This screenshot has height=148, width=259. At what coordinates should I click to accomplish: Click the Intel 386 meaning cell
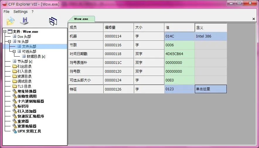tap(211, 36)
